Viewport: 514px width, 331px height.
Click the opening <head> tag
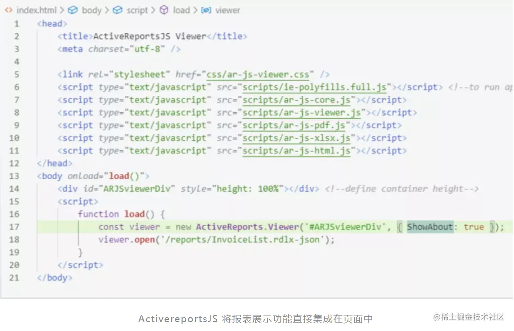52,24
